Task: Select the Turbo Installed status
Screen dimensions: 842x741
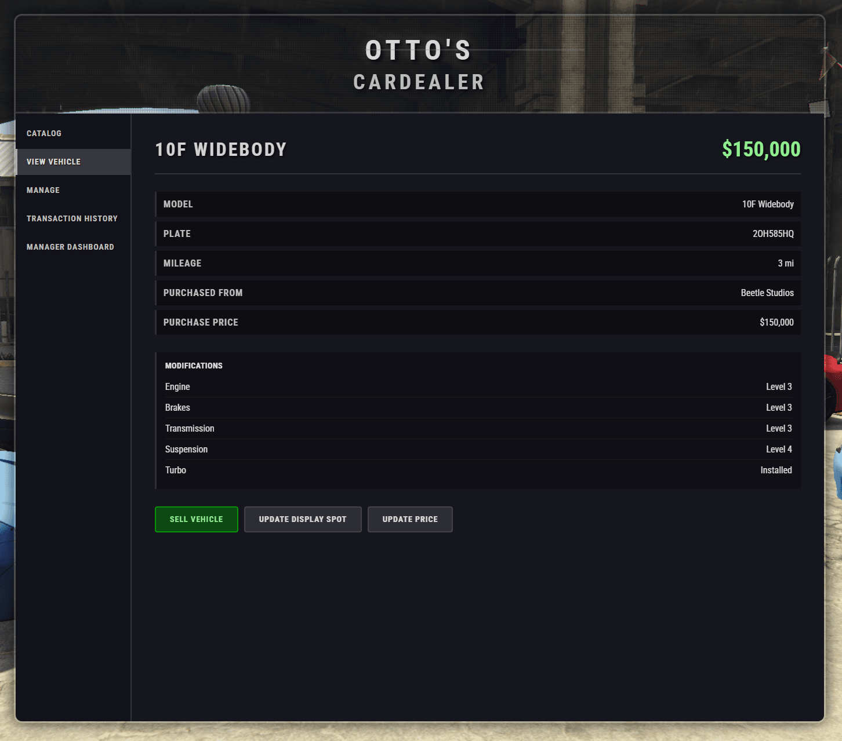Action: click(776, 470)
